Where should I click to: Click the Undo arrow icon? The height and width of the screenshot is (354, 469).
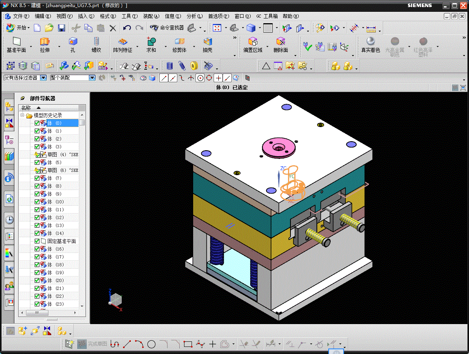click(127, 28)
